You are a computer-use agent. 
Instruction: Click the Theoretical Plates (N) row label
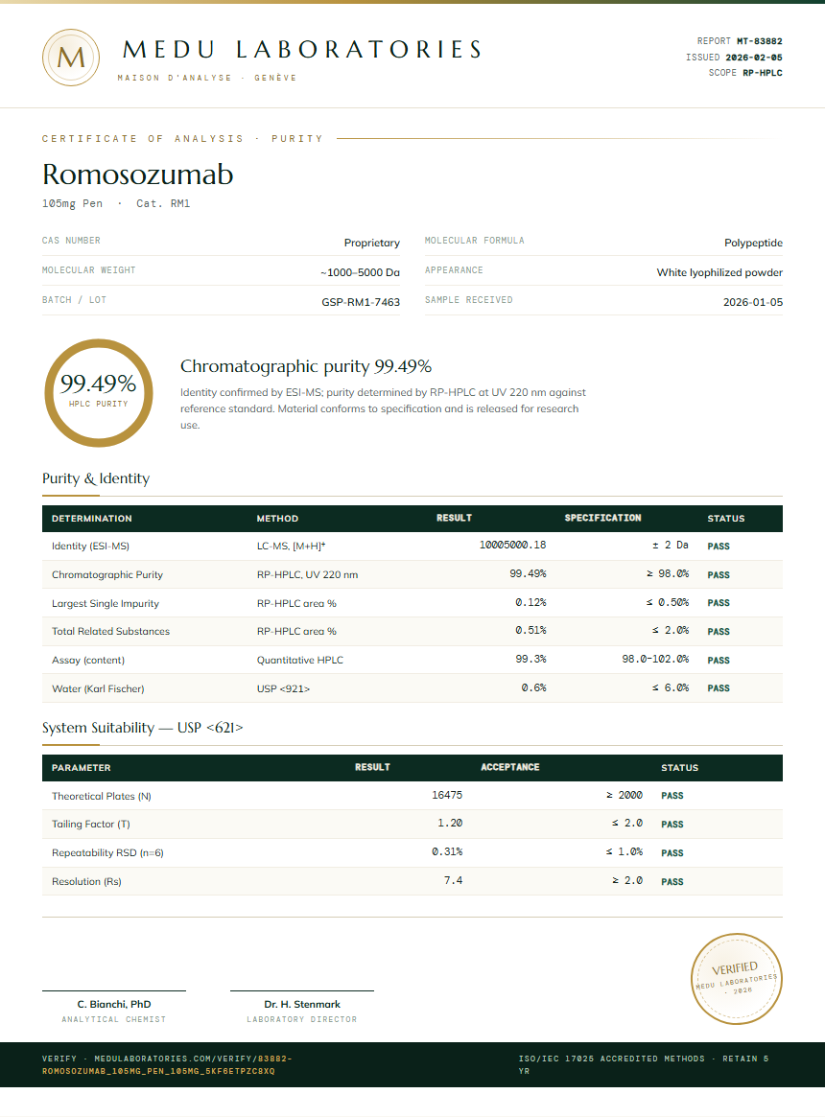coord(102,797)
